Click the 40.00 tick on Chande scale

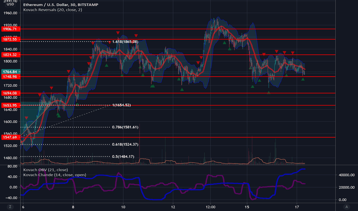pyautogui.click(x=12, y=177)
